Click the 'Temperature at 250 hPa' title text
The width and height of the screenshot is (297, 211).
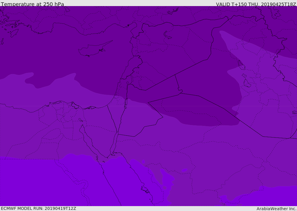[32, 4]
